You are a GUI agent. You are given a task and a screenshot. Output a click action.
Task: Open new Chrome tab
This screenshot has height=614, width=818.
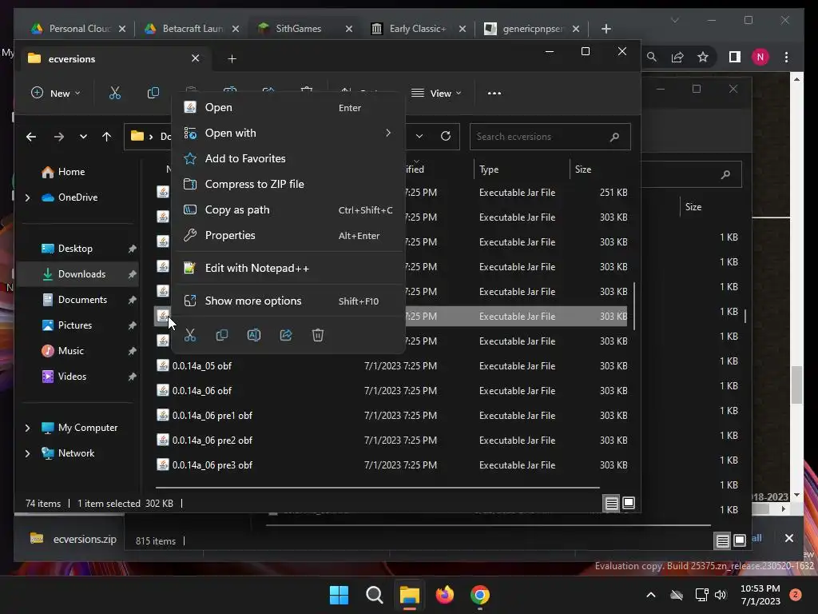point(606,29)
